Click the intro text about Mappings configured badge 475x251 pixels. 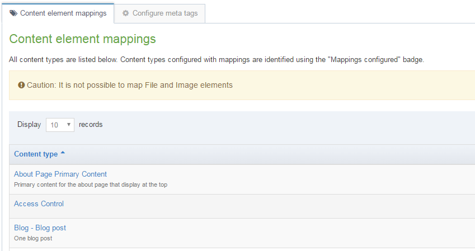217,59
